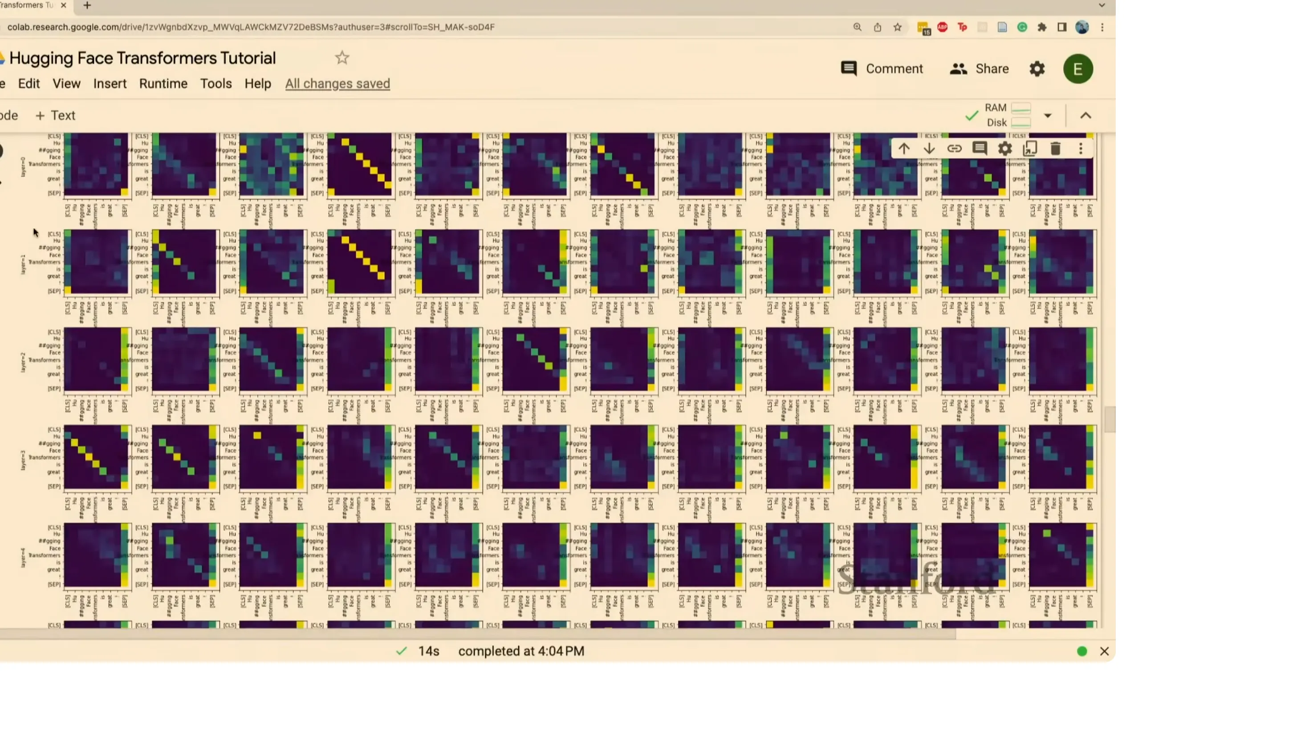The image size is (1309, 736).
Task: Toggle the browser side panel icon
Action: click(1062, 27)
